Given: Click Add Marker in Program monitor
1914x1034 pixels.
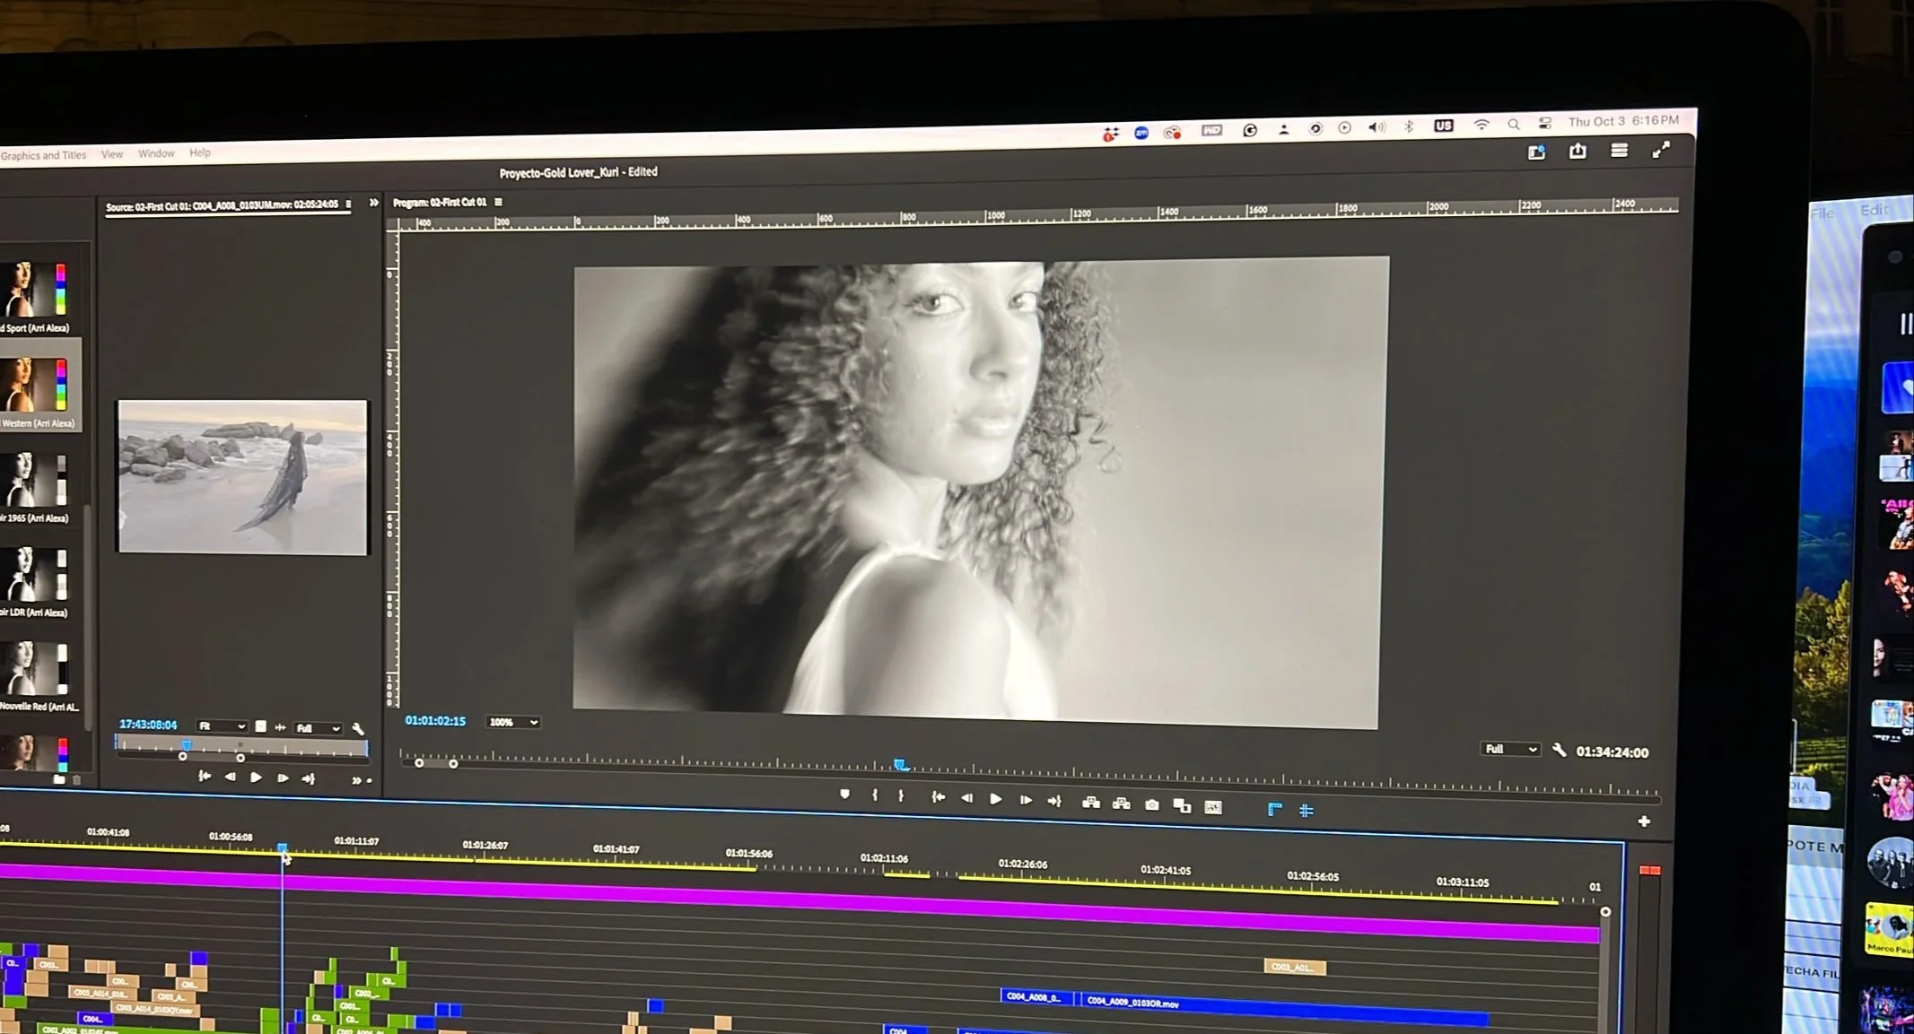Looking at the screenshot, I should (844, 795).
